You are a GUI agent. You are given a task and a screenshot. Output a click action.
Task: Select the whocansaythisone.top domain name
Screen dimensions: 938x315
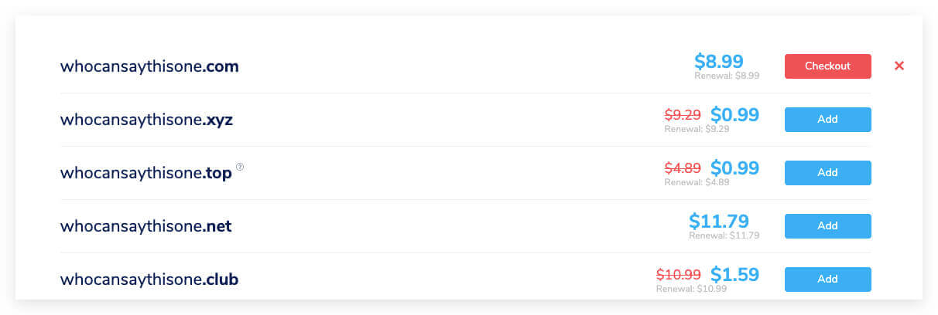pyautogui.click(x=145, y=174)
